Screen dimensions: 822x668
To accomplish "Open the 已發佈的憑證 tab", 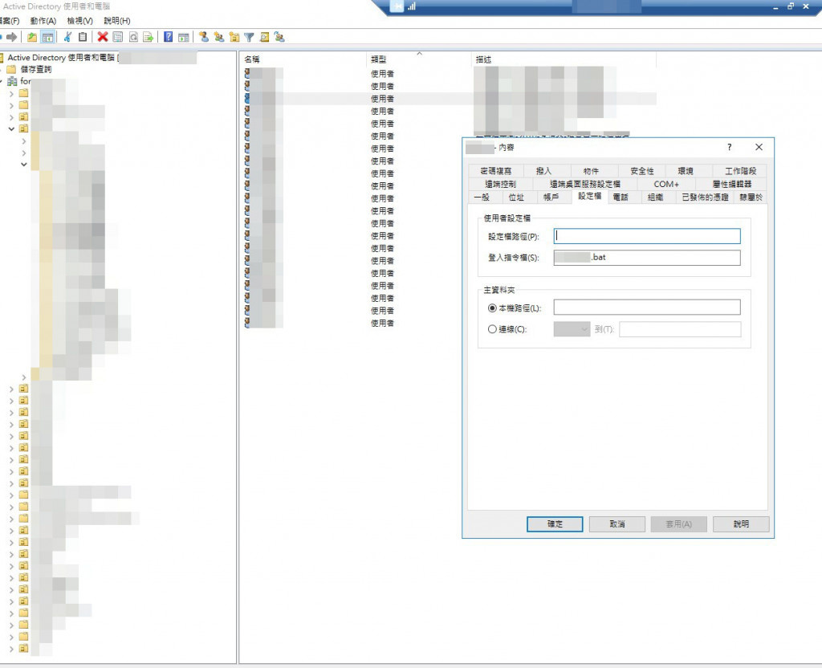I will pyautogui.click(x=705, y=198).
